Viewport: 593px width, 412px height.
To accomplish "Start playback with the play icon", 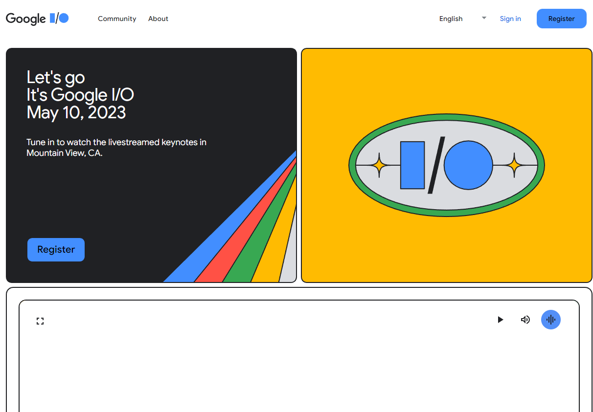I will tap(500, 320).
